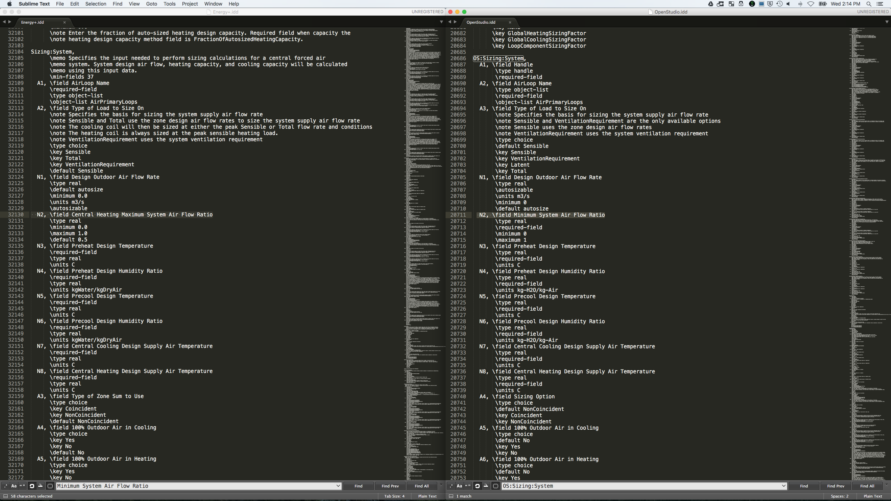Open tab list dropdown arrow in Energy+.idd window
Viewport: 891px width, 501px height.
coord(441,22)
